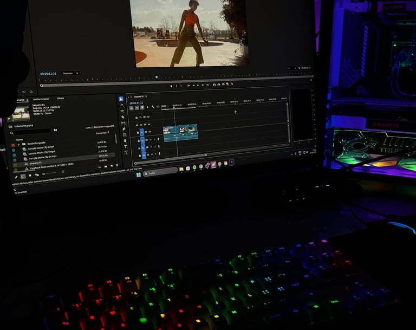Hide the V2 track with its eye

click(149, 124)
